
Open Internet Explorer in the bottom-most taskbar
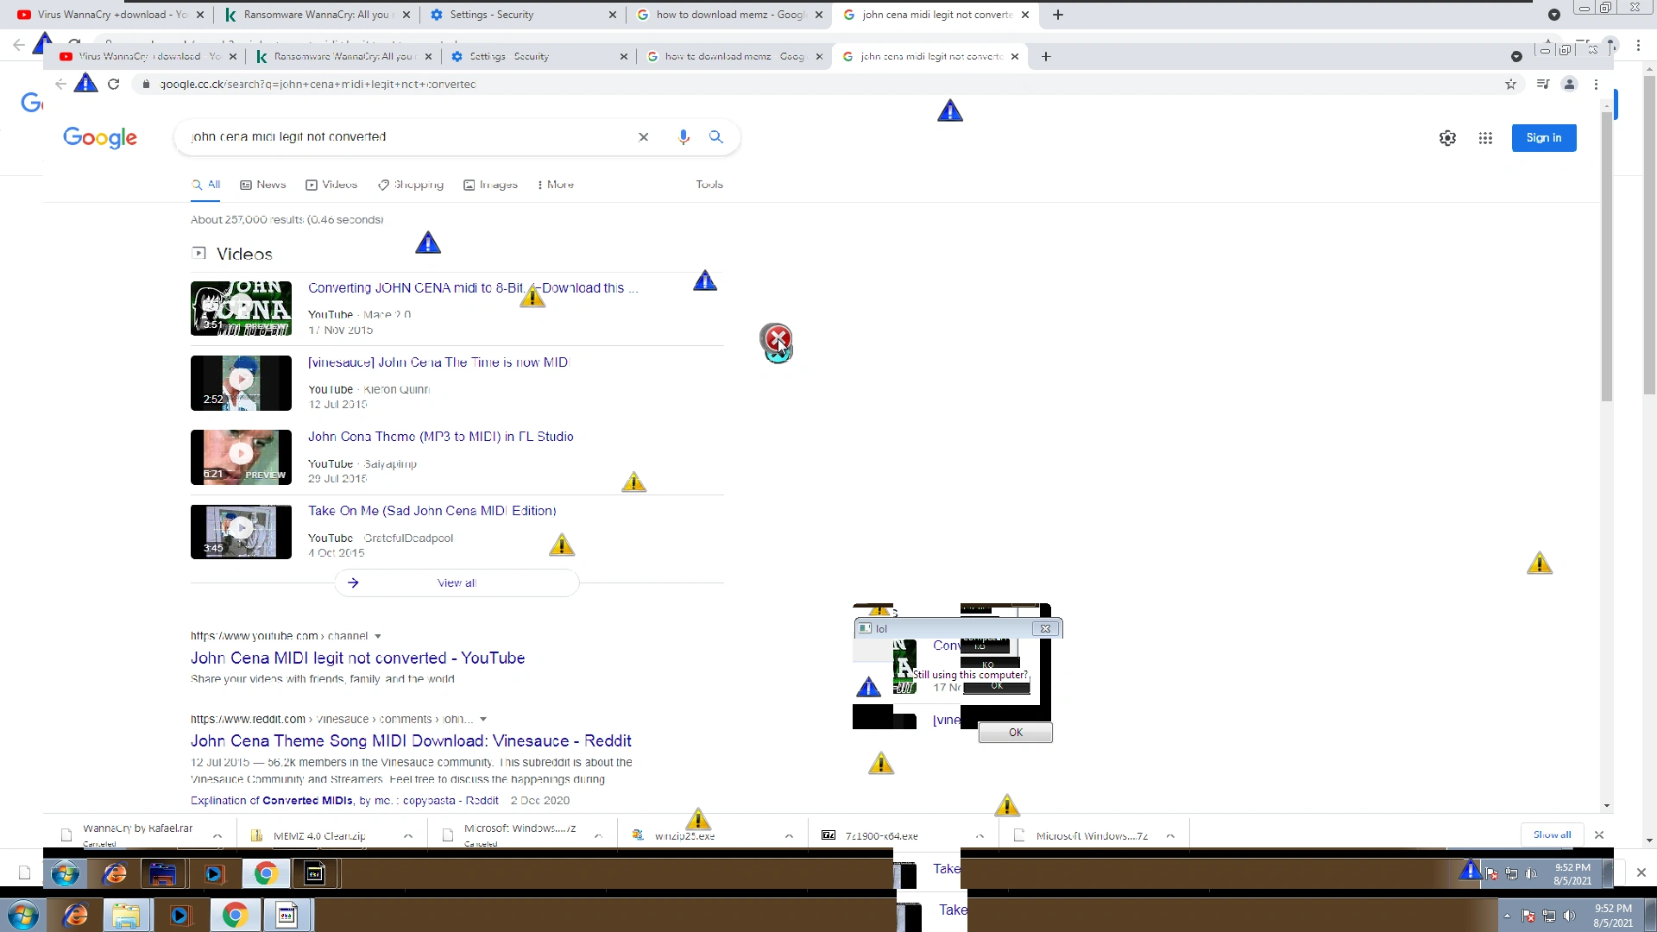[x=76, y=915]
